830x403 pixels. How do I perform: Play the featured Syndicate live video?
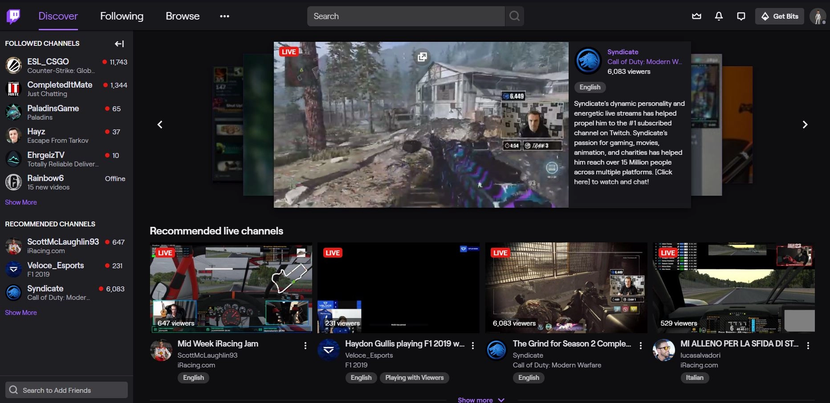click(x=421, y=125)
